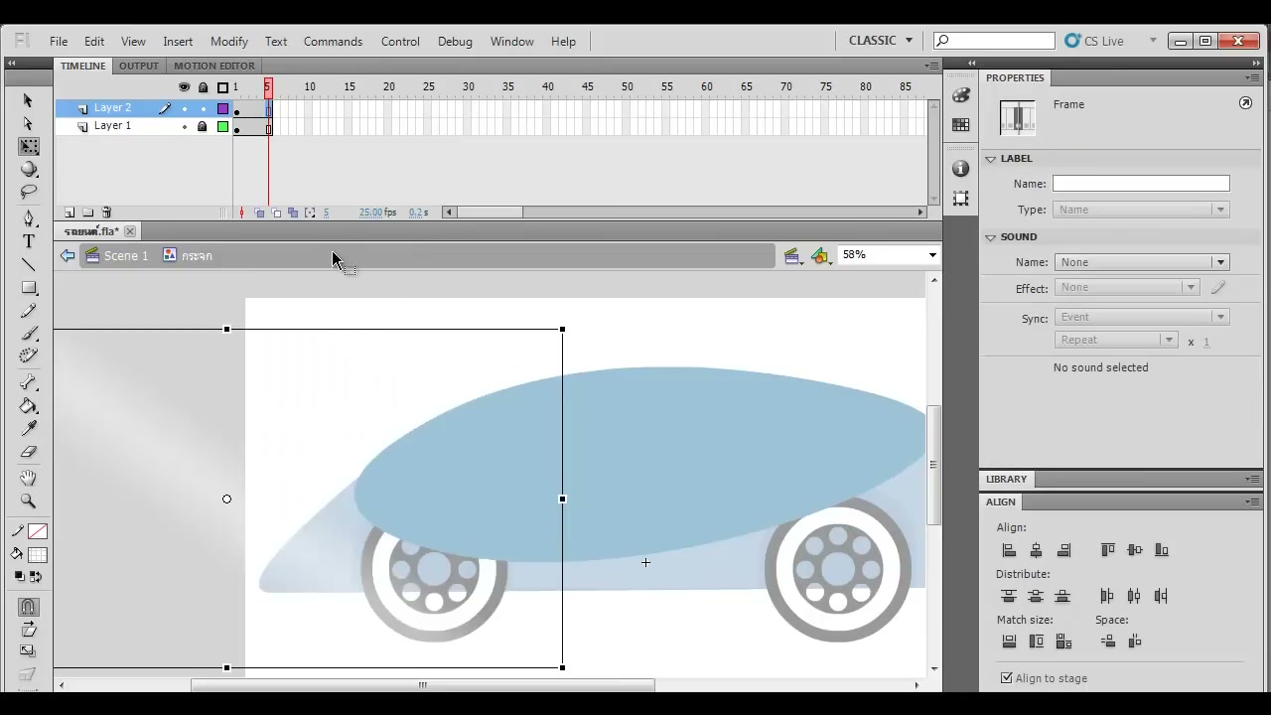Choose the Eraser tool
The height and width of the screenshot is (715, 1271).
(29, 452)
